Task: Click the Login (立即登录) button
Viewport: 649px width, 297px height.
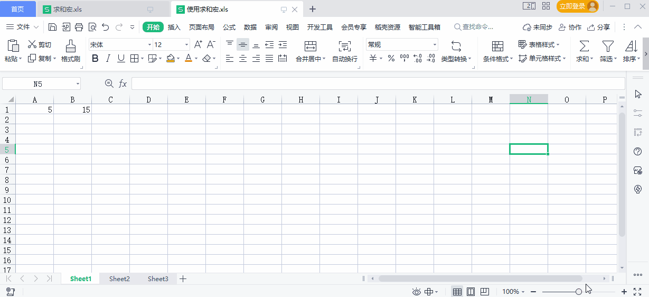Action: pyautogui.click(x=578, y=6)
